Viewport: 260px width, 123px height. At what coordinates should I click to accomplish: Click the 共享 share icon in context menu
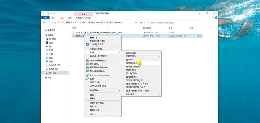click(87, 79)
